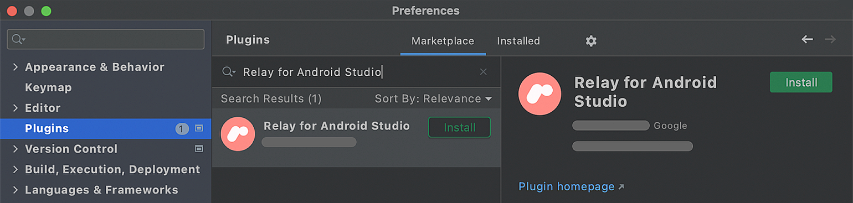Switch to the Installed tab
853x203 pixels.
[x=518, y=41]
